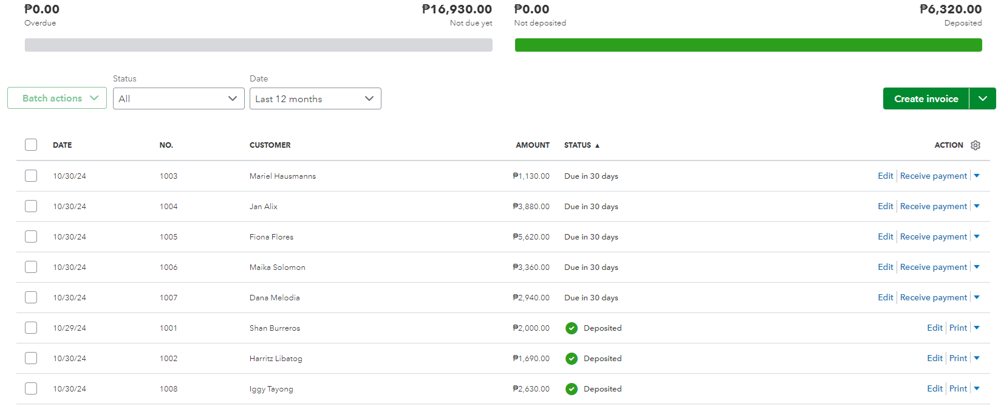1004x414 pixels.
Task: Open the table settings gear icon
Action: click(975, 145)
